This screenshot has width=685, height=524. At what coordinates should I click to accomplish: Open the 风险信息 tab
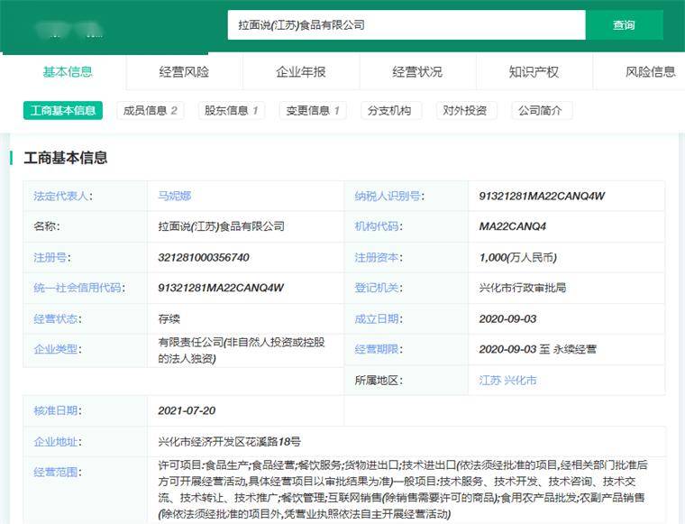click(x=650, y=71)
